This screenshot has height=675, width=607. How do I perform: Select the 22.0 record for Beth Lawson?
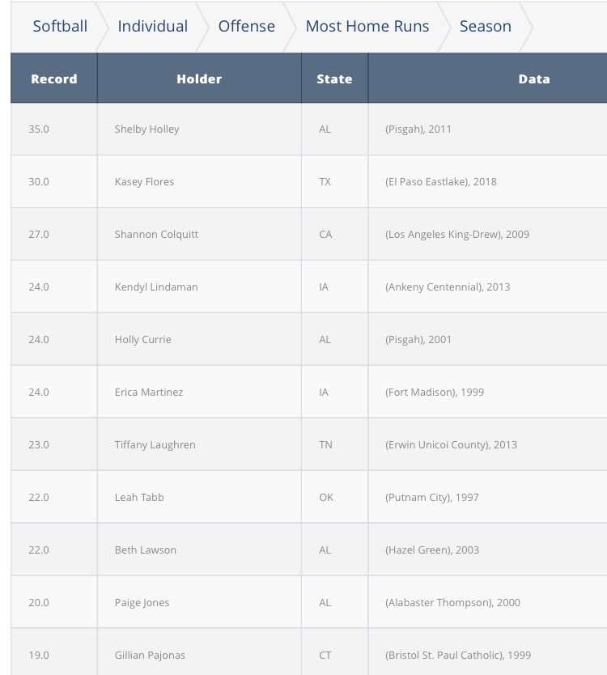pyautogui.click(x=53, y=550)
